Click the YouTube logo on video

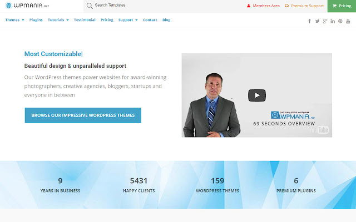point(319,130)
